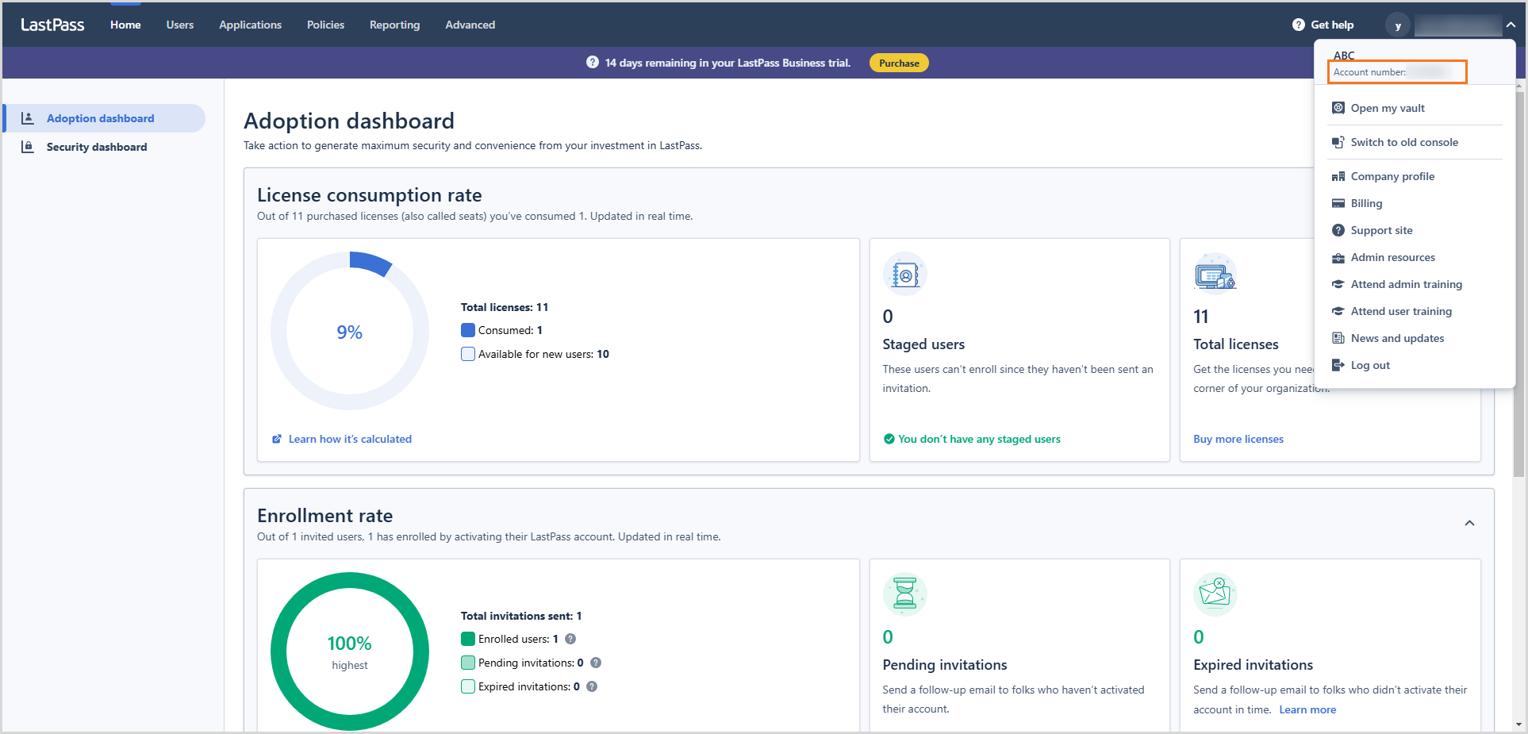Open Support site
The image size is (1528, 734).
pyautogui.click(x=1381, y=230)
